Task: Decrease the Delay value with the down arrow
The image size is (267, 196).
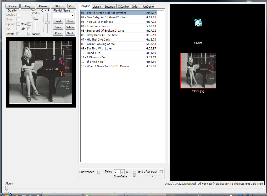Action: point(122,173)
